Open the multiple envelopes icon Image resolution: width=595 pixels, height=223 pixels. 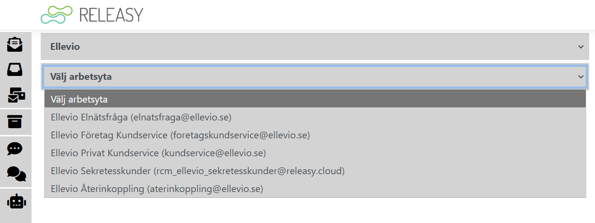16,95
